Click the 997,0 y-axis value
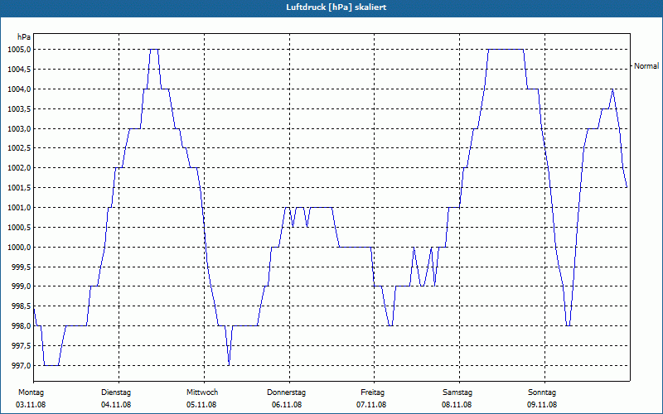Screen dimensions: 663x414 point(21,365)
